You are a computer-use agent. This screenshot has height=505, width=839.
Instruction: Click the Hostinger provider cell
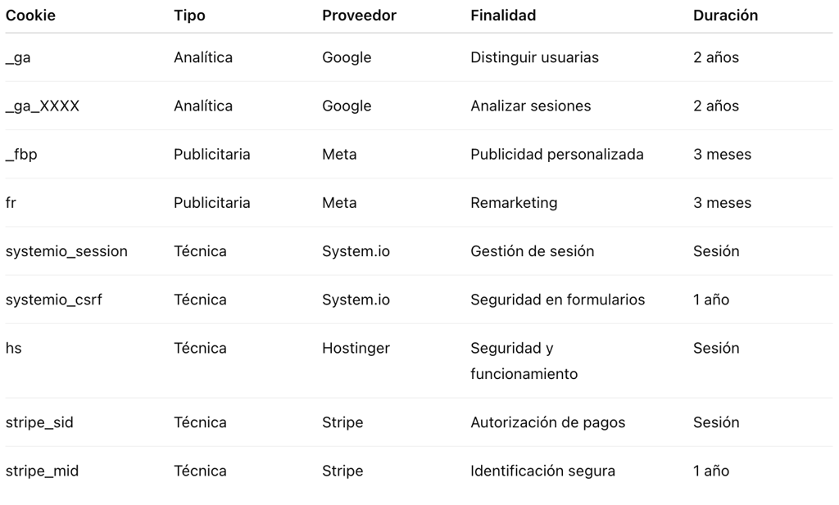356,348
